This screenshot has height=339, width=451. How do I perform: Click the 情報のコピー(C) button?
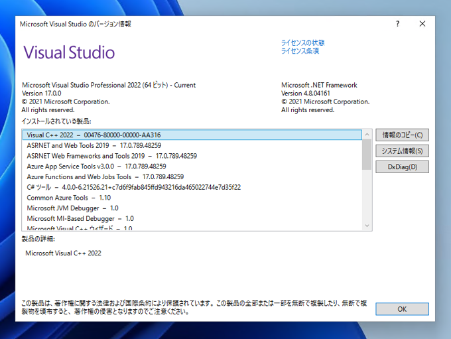[x=402, y=135]
